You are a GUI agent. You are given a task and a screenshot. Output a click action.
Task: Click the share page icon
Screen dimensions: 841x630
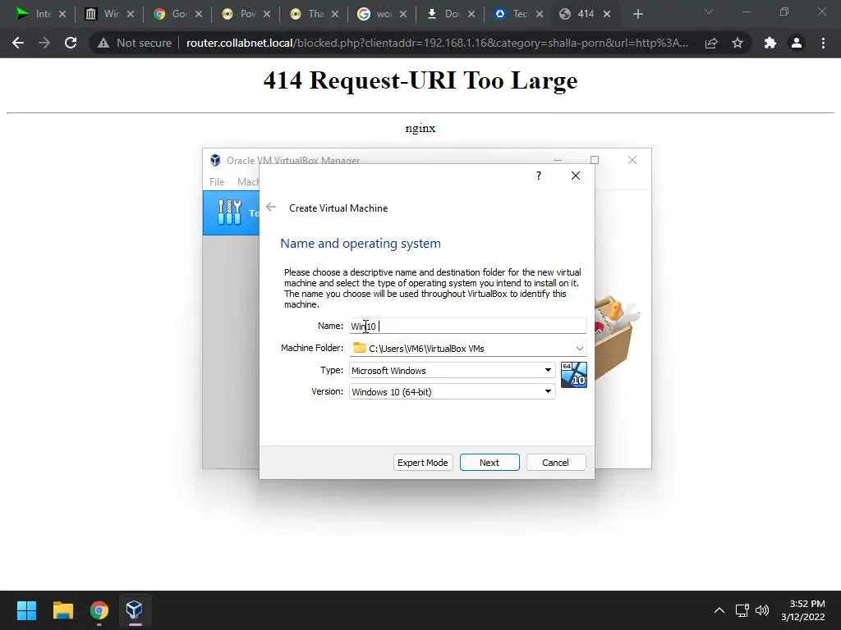[x=711, y=43]
